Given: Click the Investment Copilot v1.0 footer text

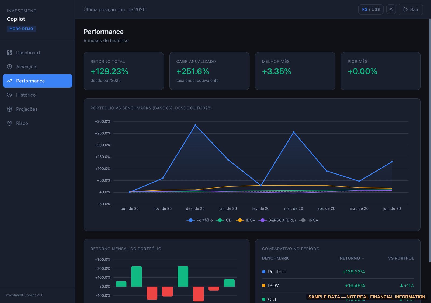Looking at the screenshot, I should coord(24,295).
